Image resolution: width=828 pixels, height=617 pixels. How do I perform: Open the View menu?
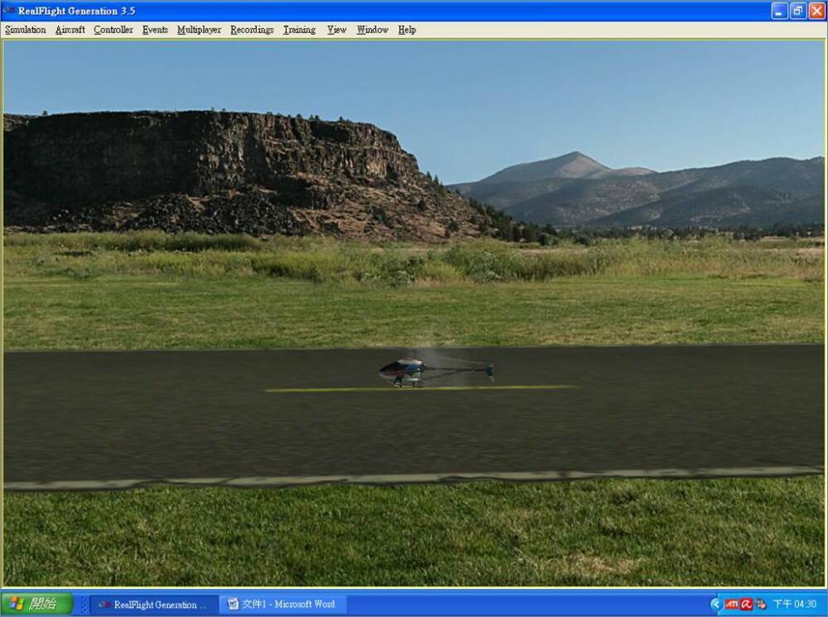point(337,30)
